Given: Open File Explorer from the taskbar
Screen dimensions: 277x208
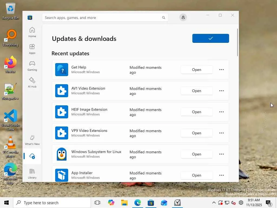Looking at the screenshot, I should pos(124,203).
